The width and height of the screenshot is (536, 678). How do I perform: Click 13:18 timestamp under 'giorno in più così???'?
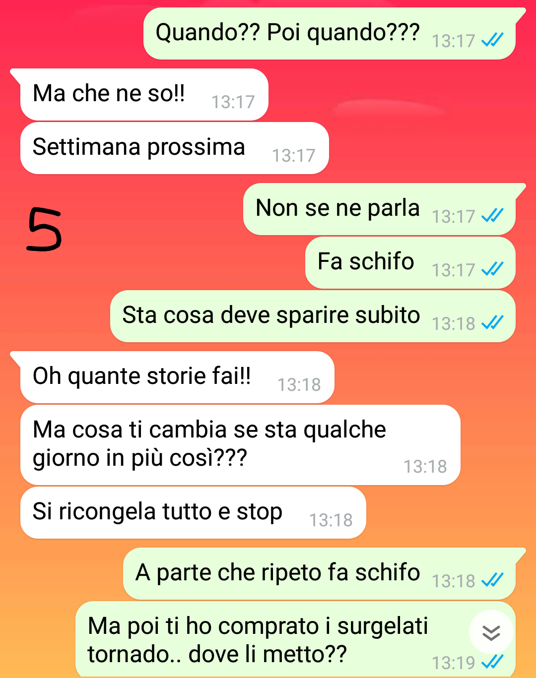[x=425, y=467]
